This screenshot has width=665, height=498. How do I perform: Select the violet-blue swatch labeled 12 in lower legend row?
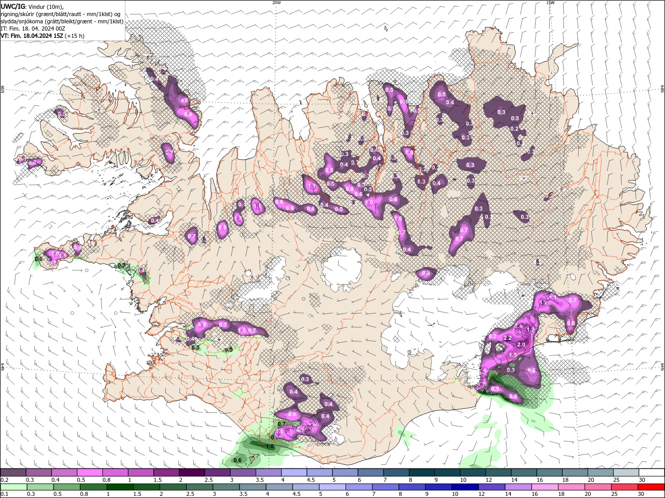[491, 487]
